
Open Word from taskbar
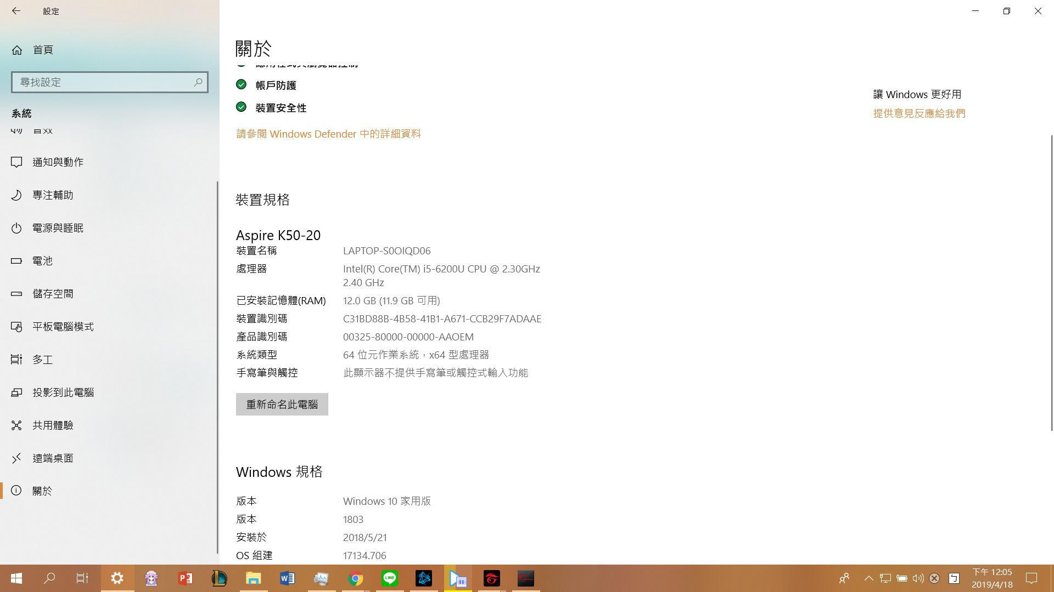tap(287, 578)
